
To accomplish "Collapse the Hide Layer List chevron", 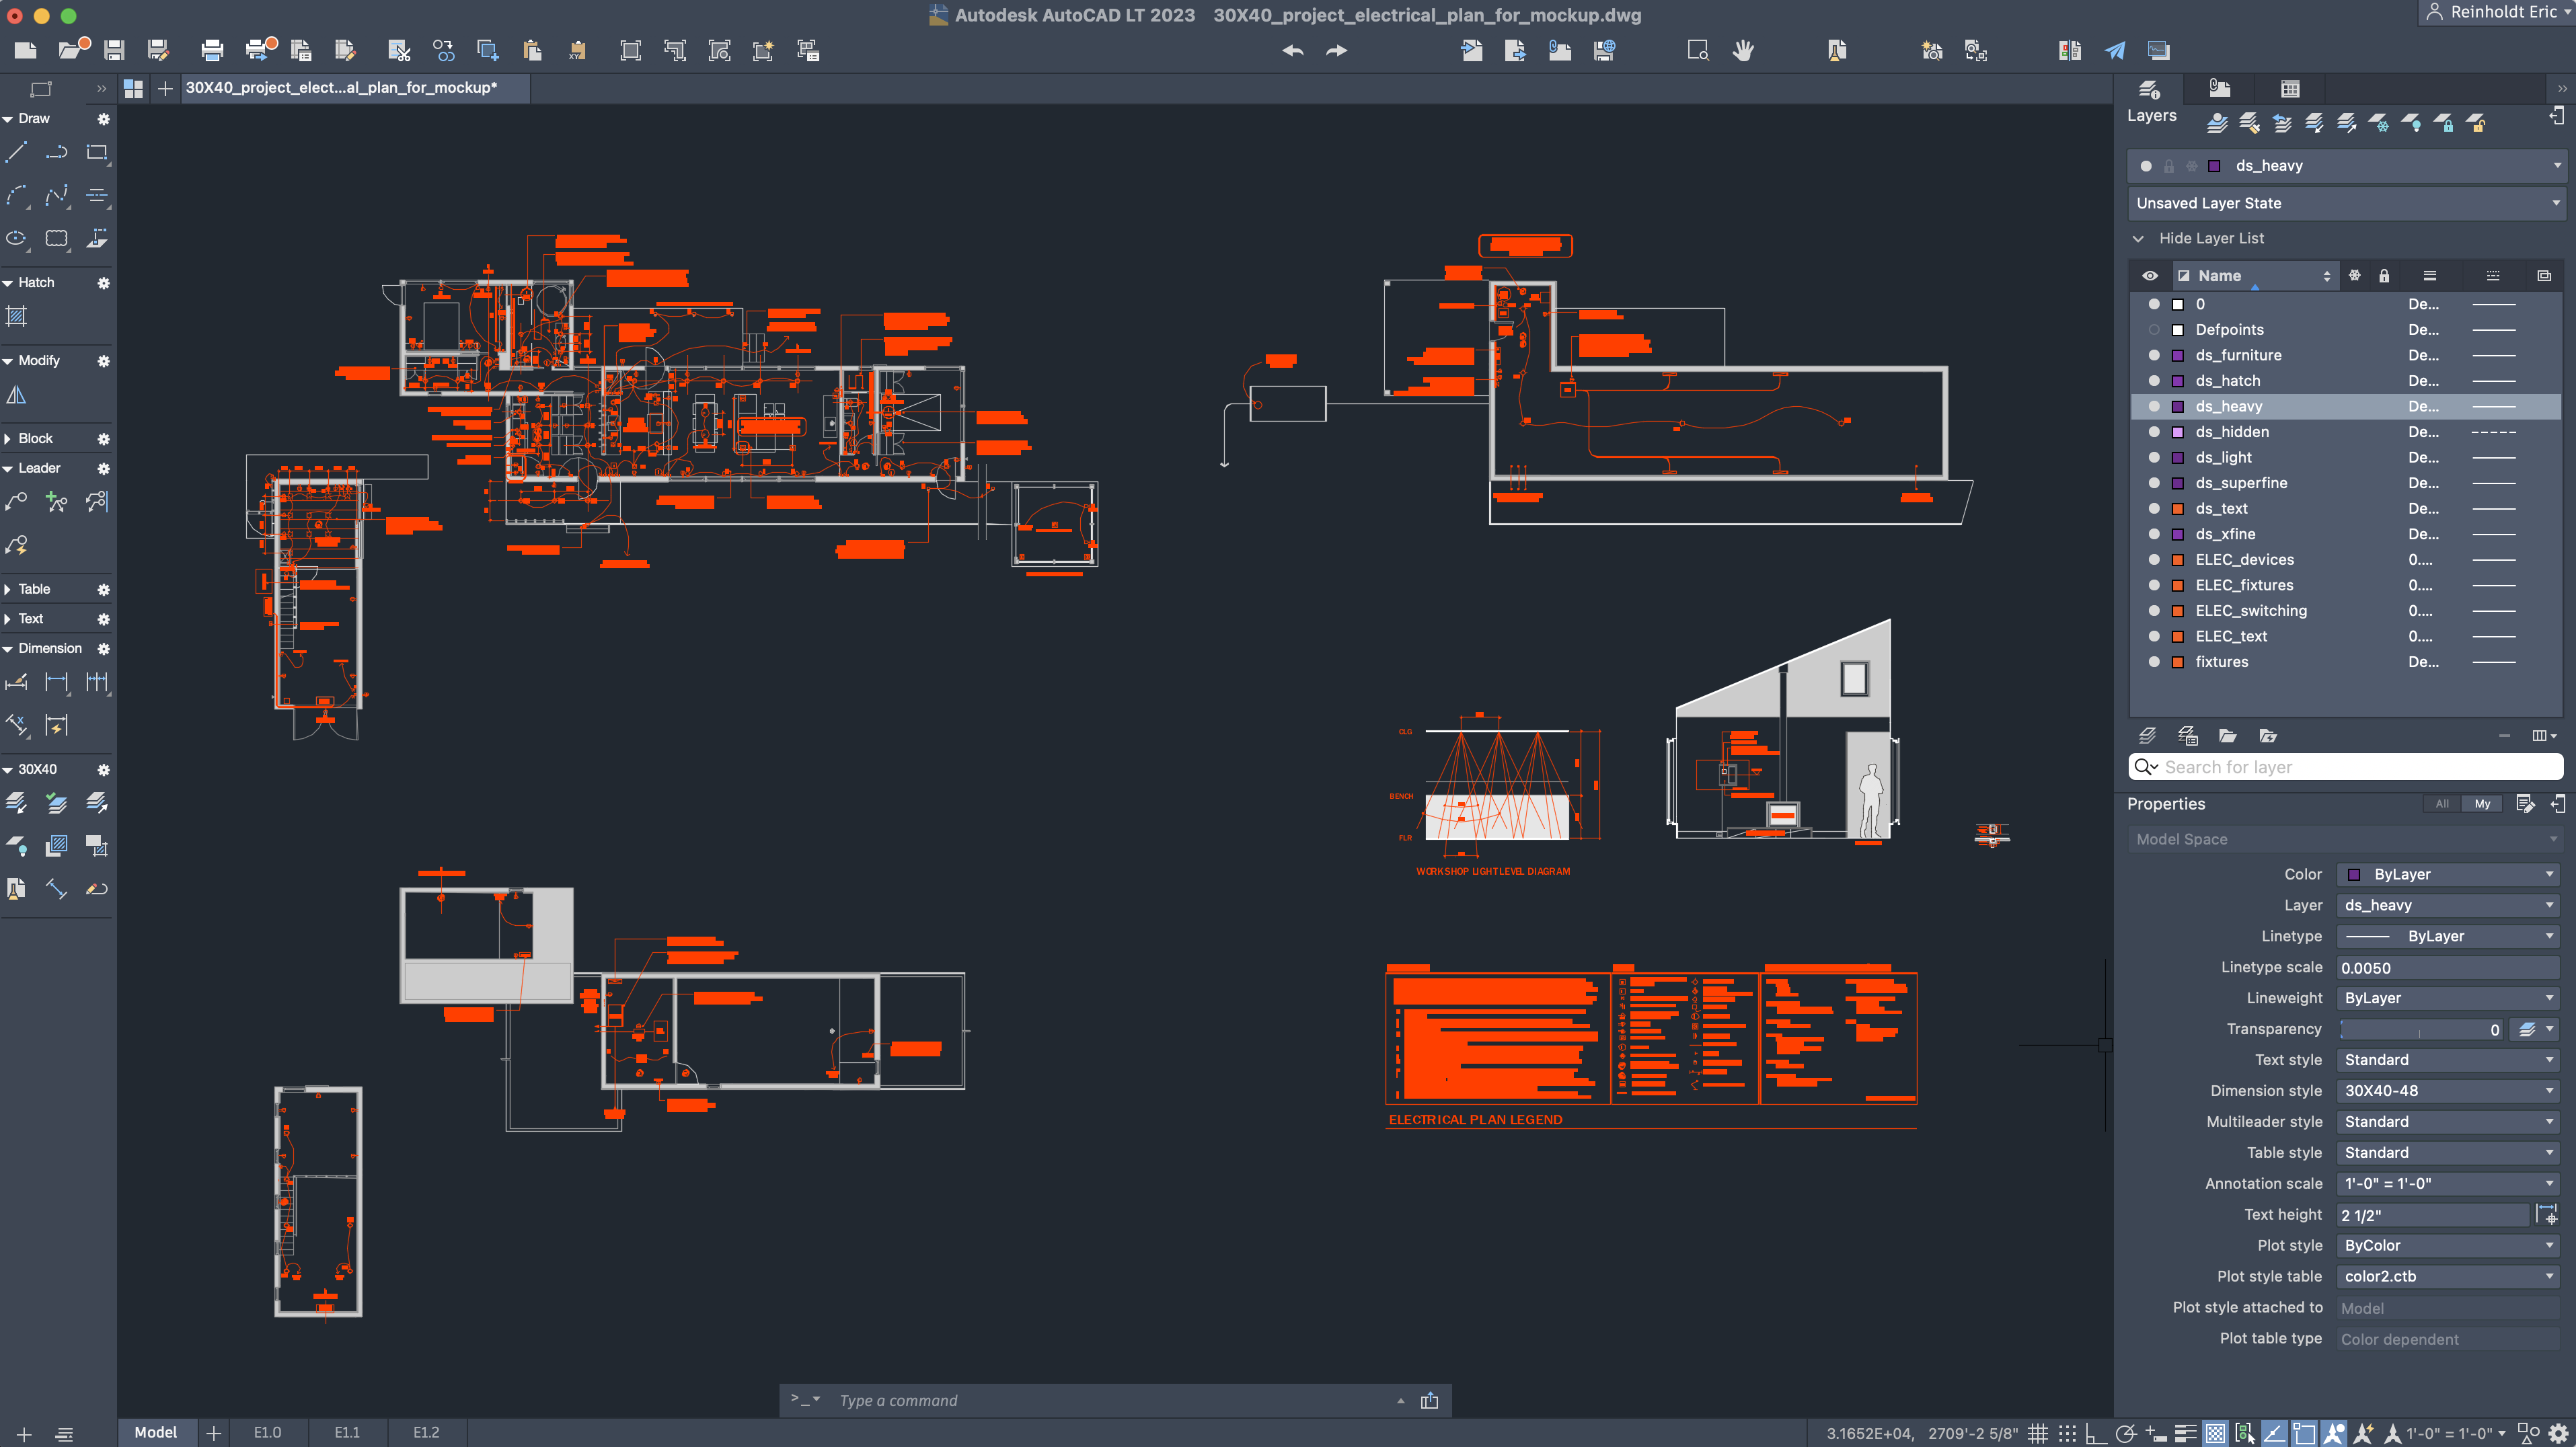I will click(x=2138, y=238).
